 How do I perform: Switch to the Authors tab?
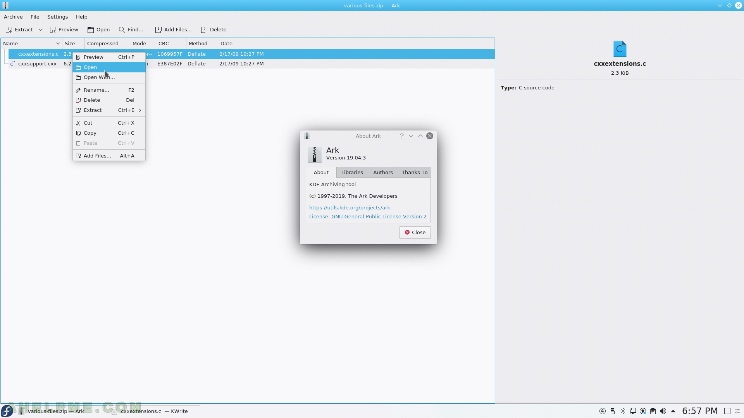(x=383, y=173)
